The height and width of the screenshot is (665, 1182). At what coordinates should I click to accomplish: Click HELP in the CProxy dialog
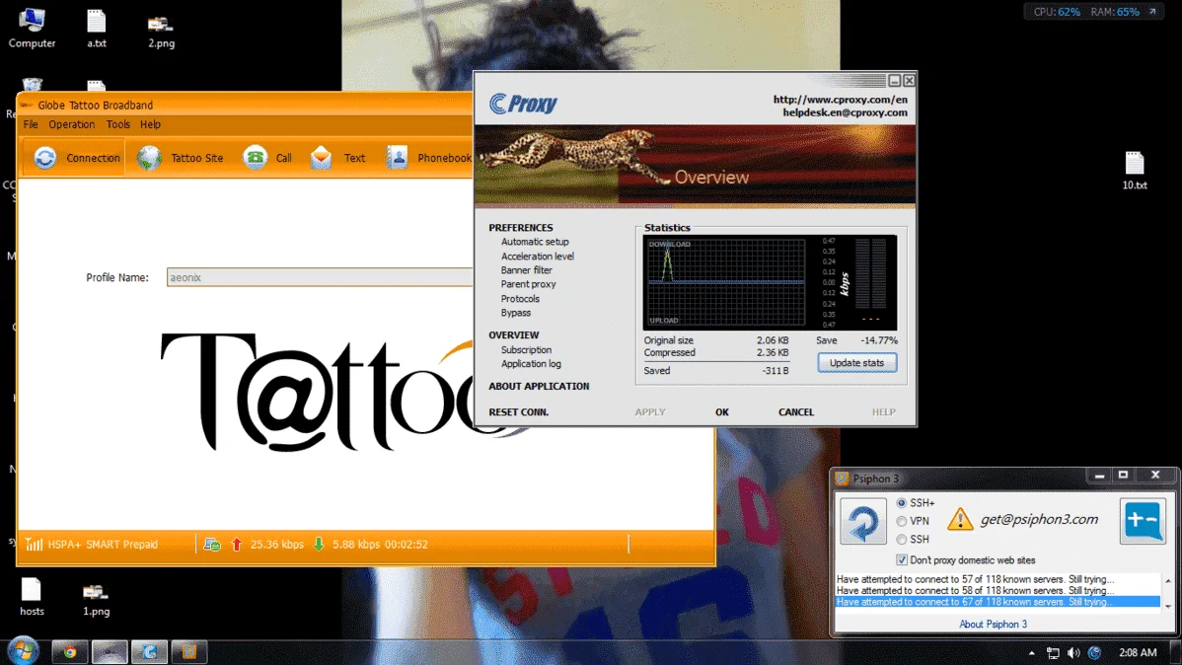pyautogui.click(x=883, y=412)
